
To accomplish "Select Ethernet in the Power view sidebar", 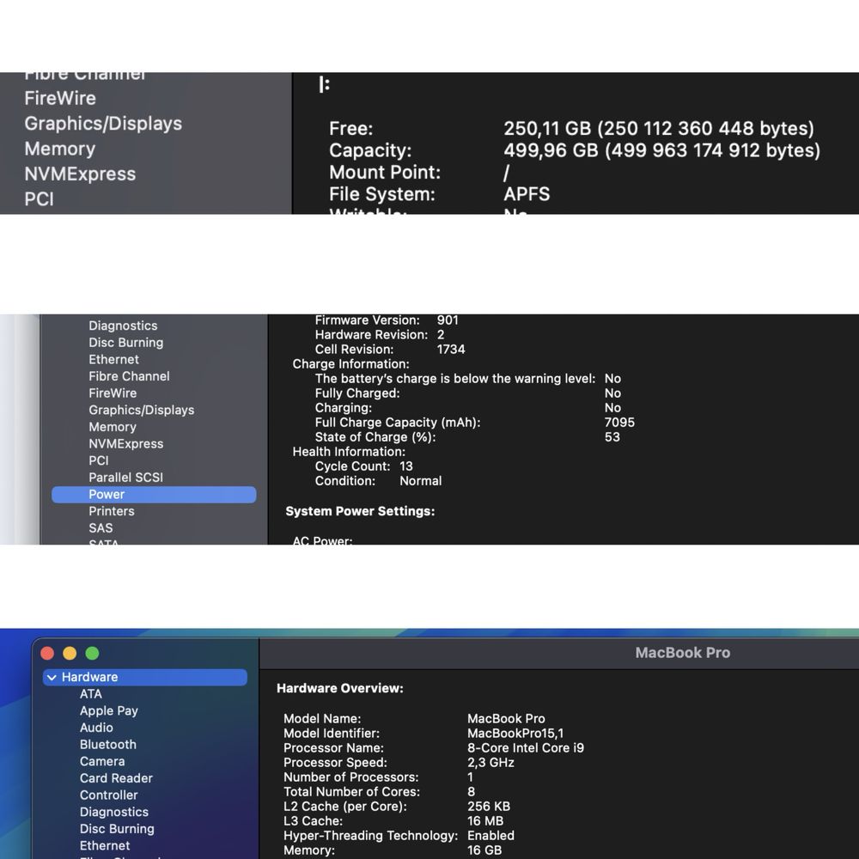I will tap(113, 359).
